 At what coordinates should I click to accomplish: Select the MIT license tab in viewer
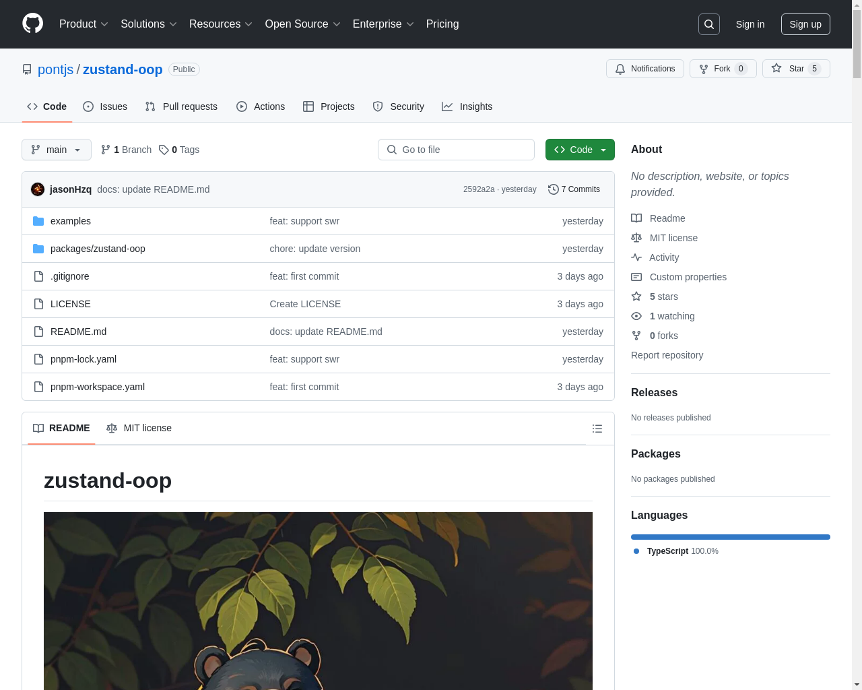click(139, 428)
